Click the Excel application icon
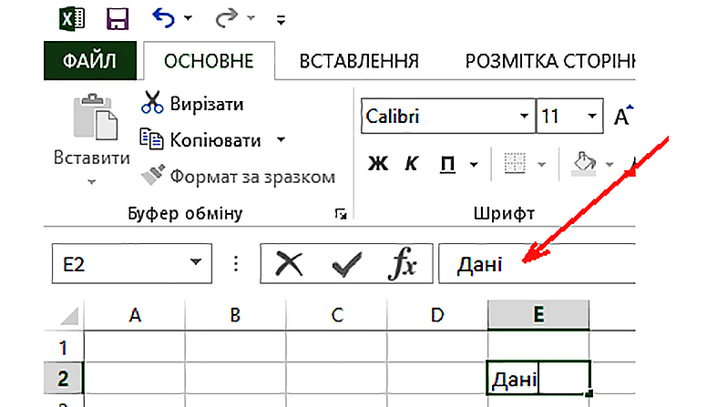 click(72, 19)
